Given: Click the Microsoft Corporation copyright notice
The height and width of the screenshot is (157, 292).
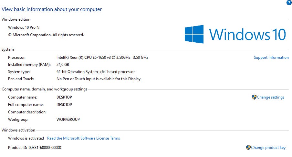Looking at the screenshot, I should pos(46,35).
